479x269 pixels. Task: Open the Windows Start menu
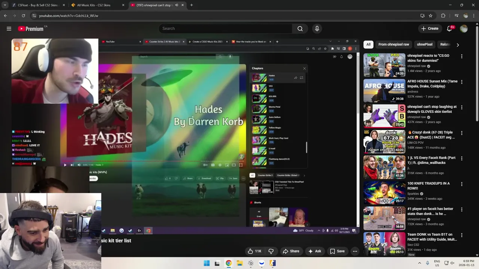click(x=207, y=263)
